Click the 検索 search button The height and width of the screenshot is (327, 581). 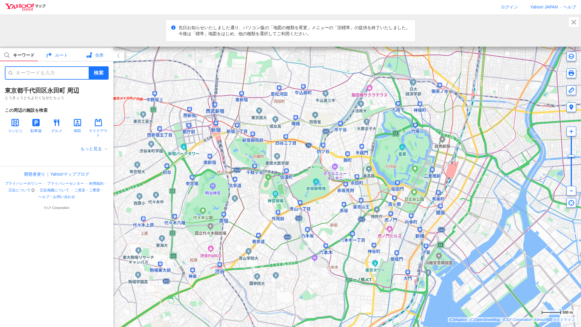99,73
